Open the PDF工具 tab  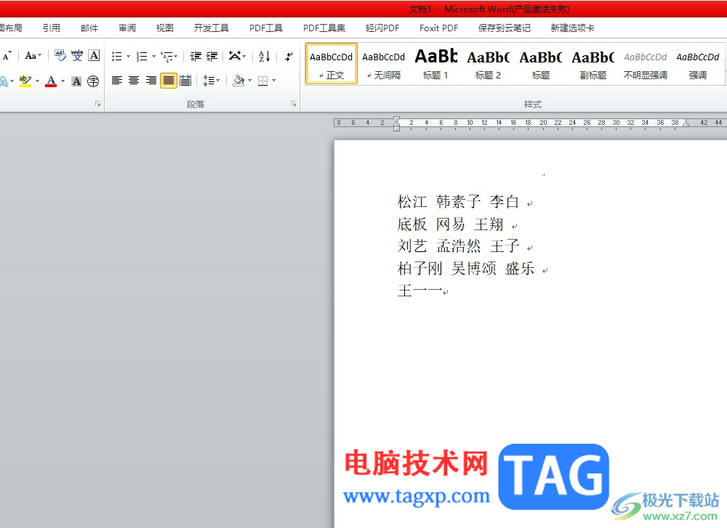coord(265,28)
